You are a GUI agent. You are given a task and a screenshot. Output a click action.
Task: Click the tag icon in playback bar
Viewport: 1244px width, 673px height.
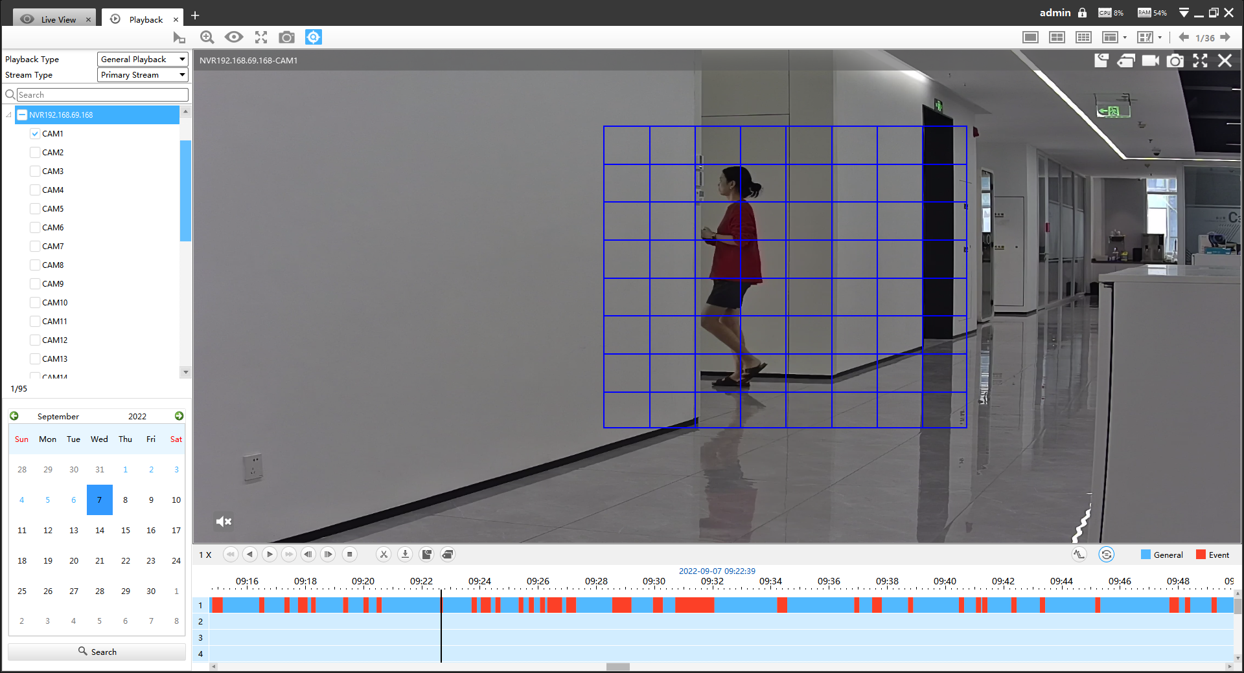pos(426,555)
